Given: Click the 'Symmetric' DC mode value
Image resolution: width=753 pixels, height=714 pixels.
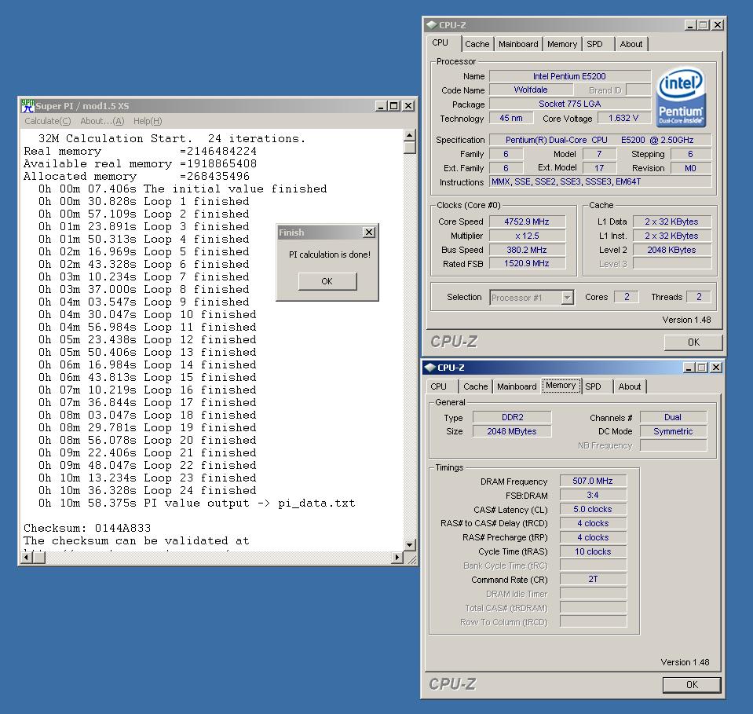Looking at the screenshot, I should click(673, 431).
